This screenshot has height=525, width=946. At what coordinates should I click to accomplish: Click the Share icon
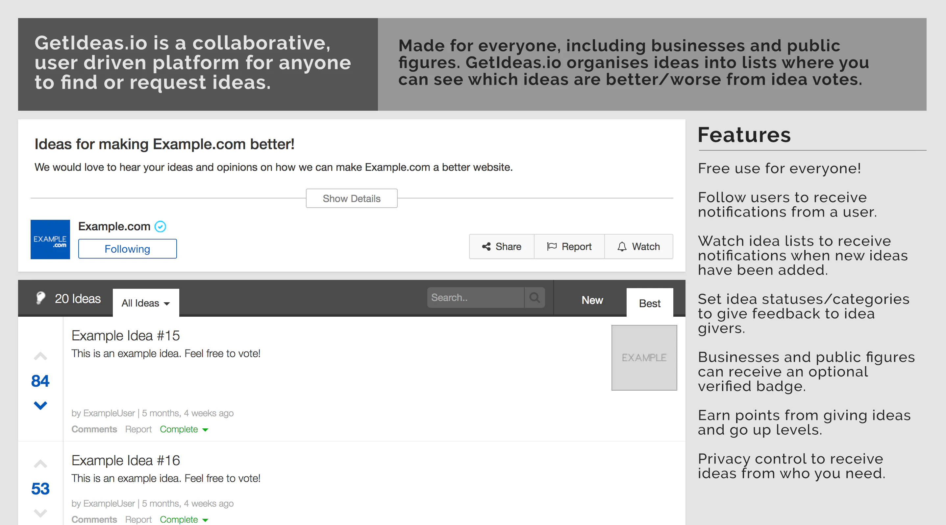point(486,246)
